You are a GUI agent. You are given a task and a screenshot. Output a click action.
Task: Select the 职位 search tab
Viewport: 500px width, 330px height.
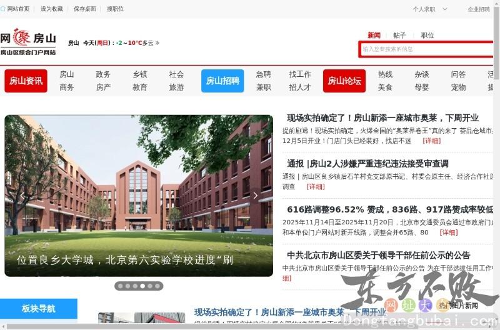[x=427, y=35]
